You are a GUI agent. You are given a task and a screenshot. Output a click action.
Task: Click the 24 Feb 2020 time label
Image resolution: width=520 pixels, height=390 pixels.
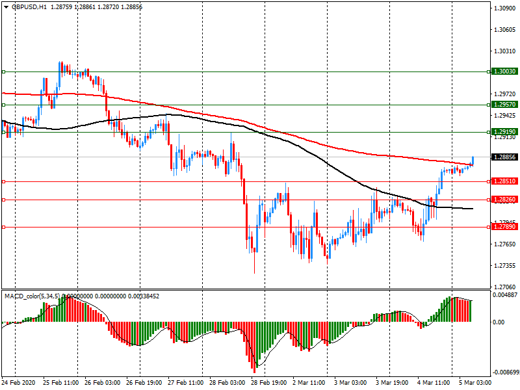click(18, 382)
